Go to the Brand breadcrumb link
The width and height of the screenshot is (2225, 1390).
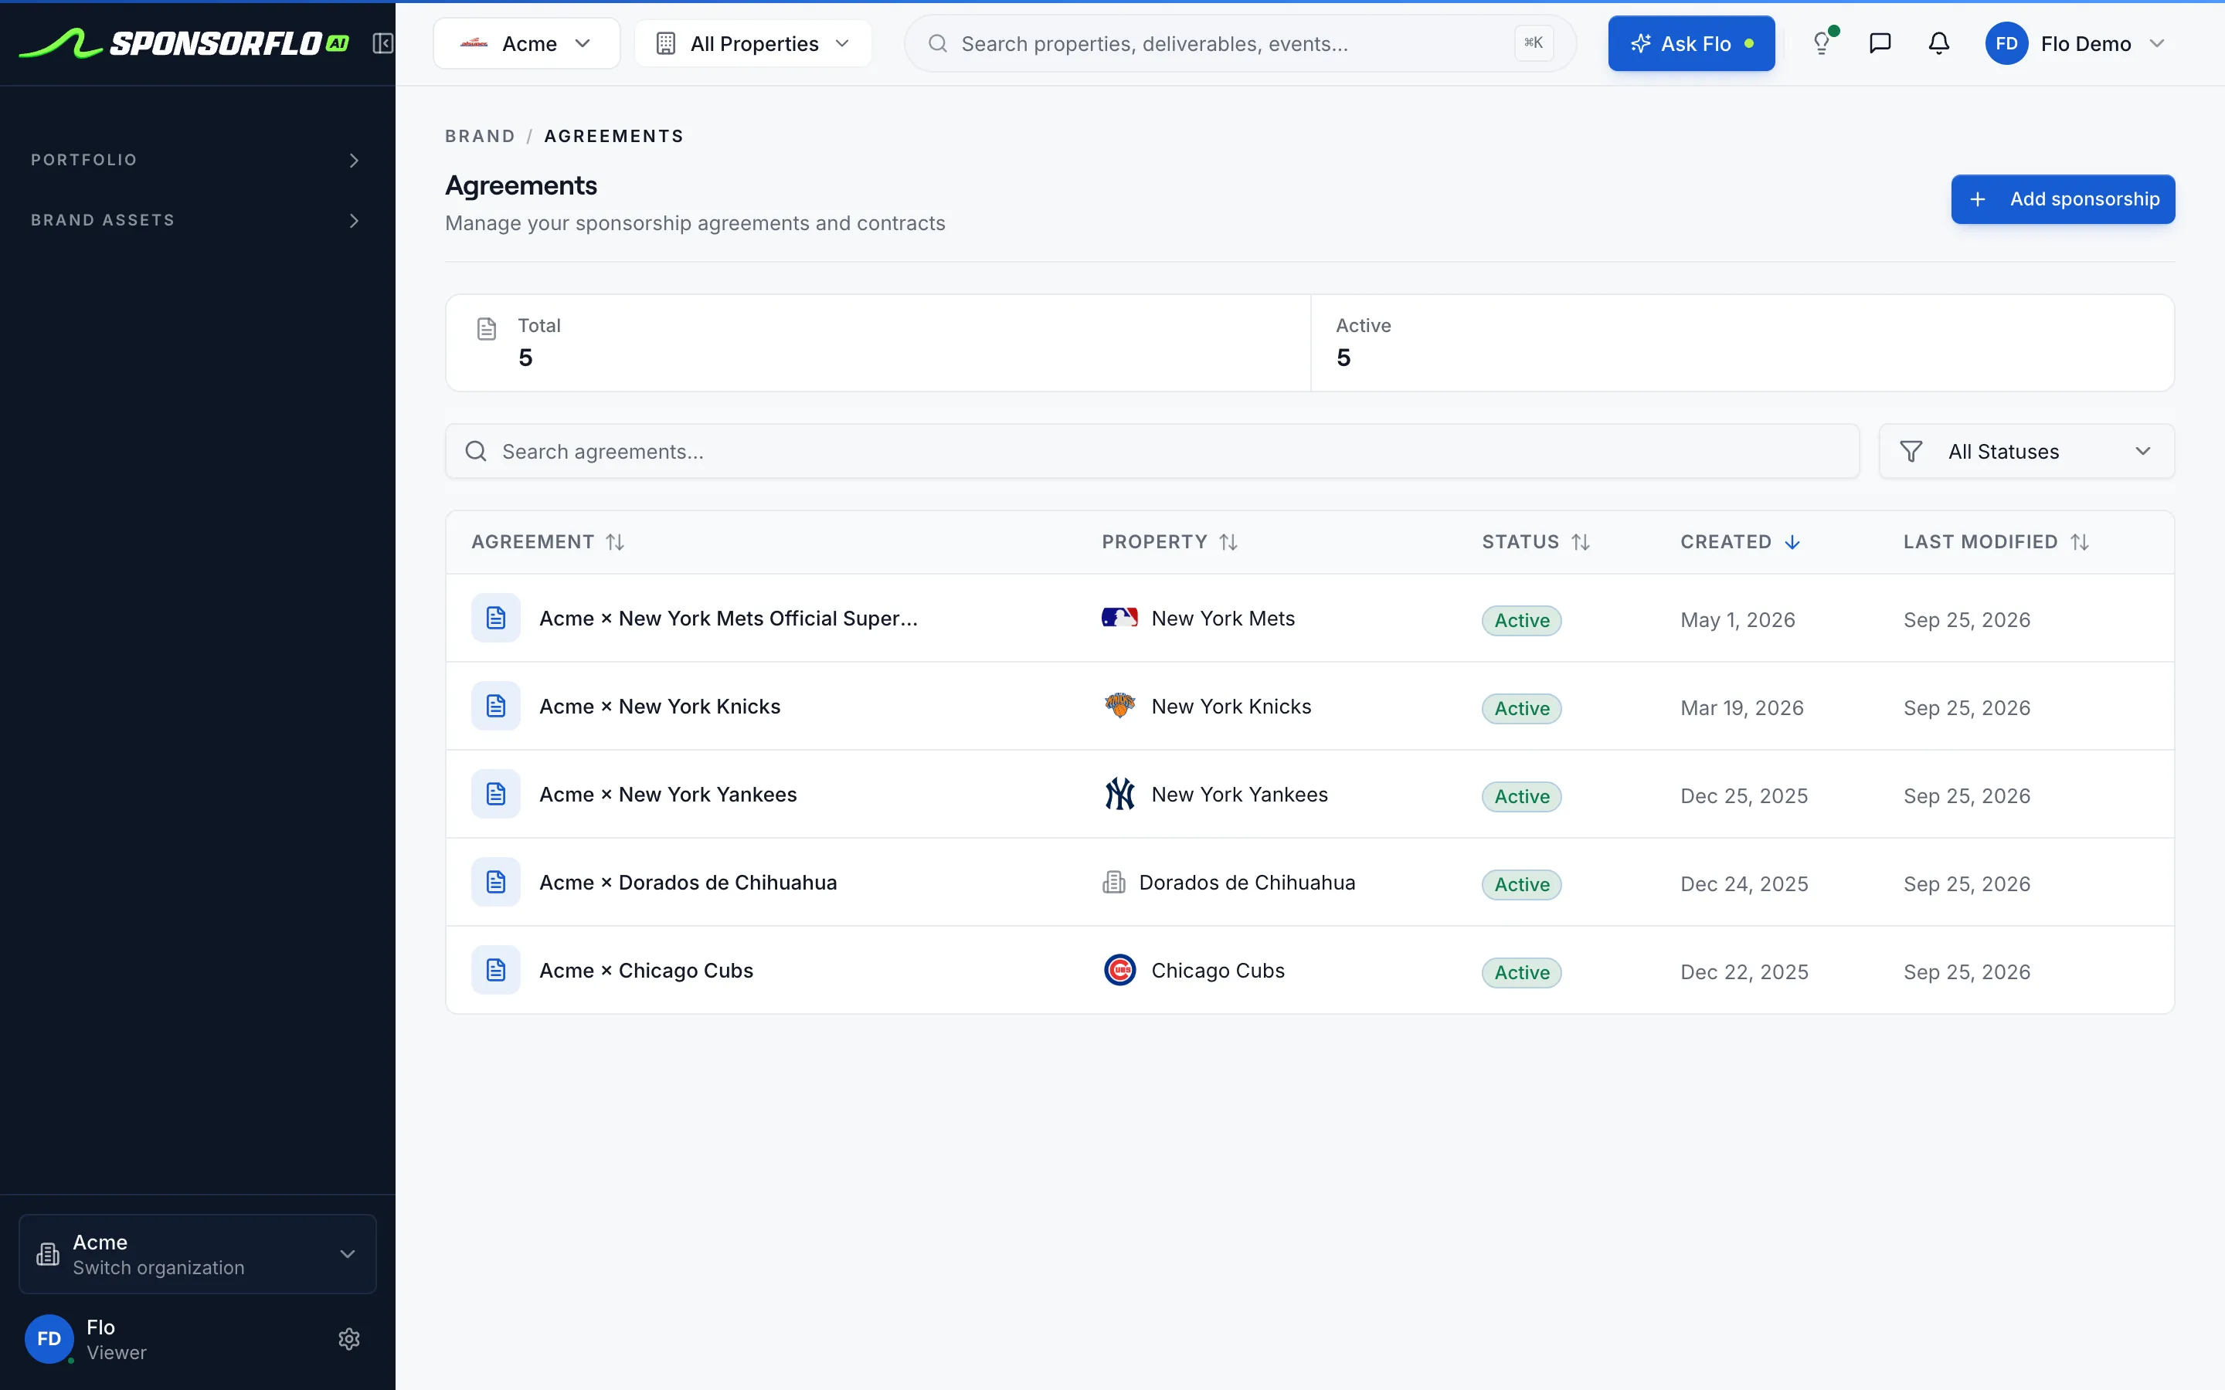click(x=480, y=136)
